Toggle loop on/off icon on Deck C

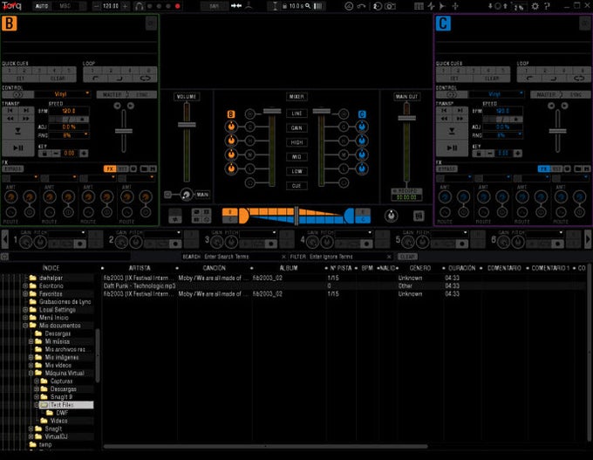pyautogui.click(x=579, y=79)
